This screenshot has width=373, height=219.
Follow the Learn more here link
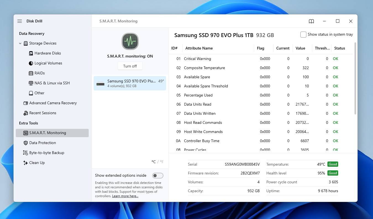(x=125, y=196)
